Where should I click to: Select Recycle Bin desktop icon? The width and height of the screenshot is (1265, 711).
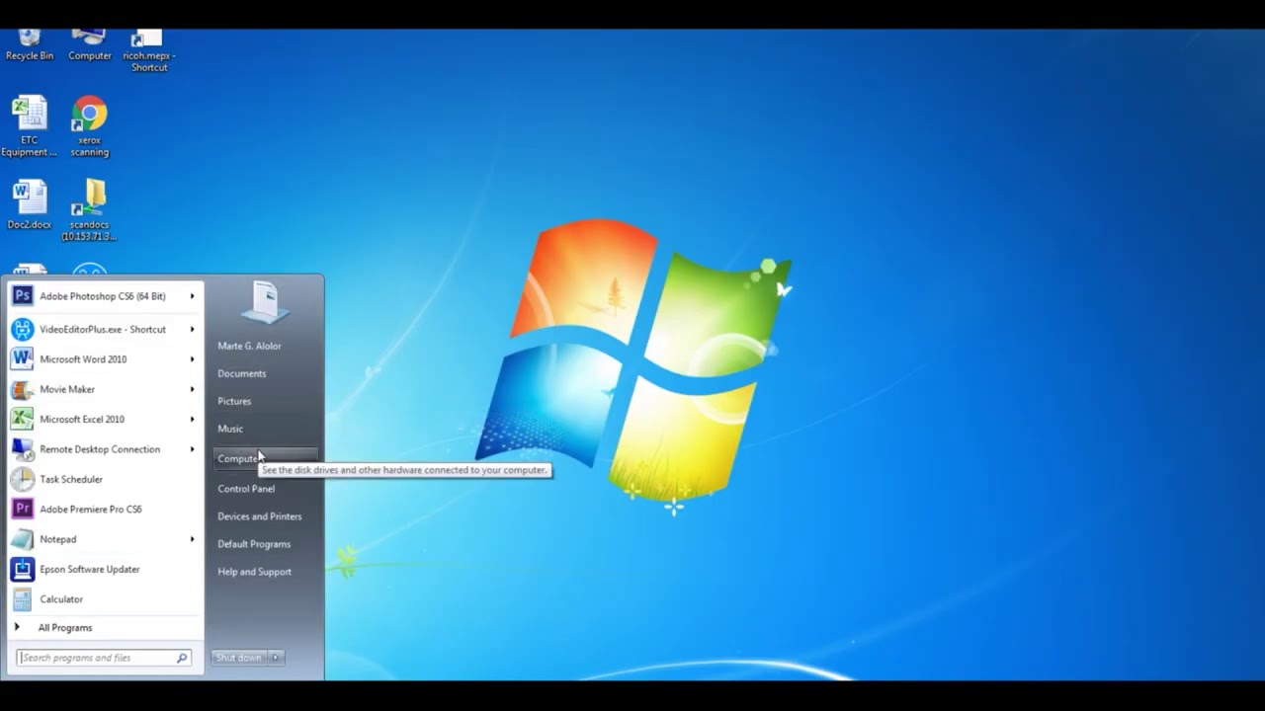click(30, 45)
